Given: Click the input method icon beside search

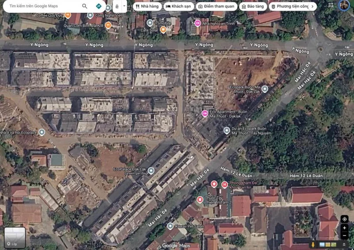Looking at the screenshot, I should coord(117,6).
